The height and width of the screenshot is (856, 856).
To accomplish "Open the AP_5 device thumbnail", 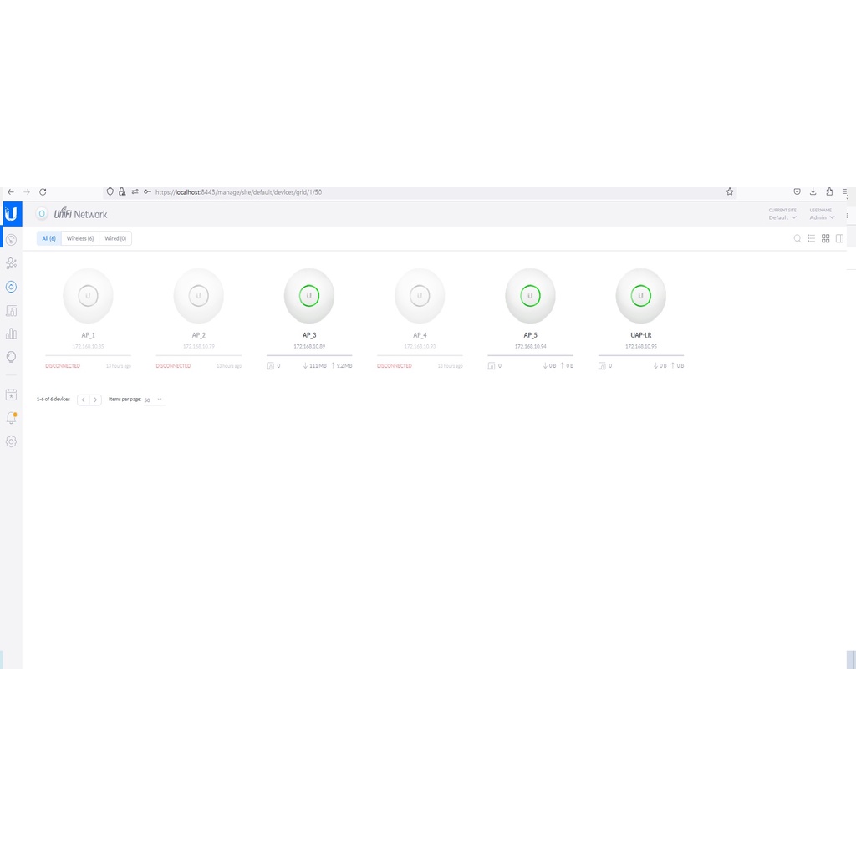I will (x=530, y=296).
